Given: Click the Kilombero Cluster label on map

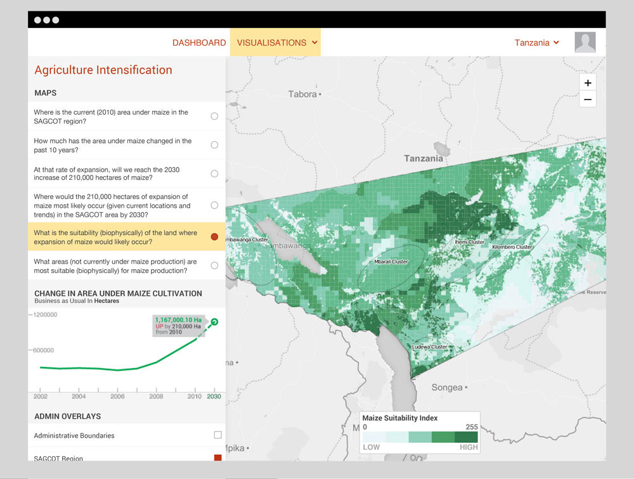Looking at the screenshot, I should click(512, 246).
